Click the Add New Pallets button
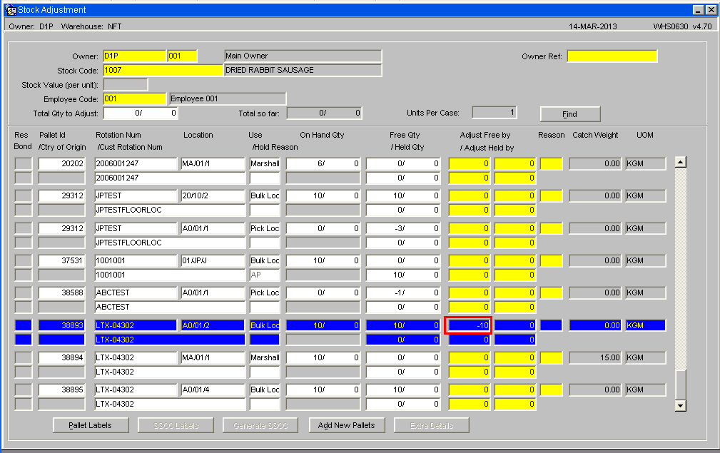720x453 pixels. point(347,425)
